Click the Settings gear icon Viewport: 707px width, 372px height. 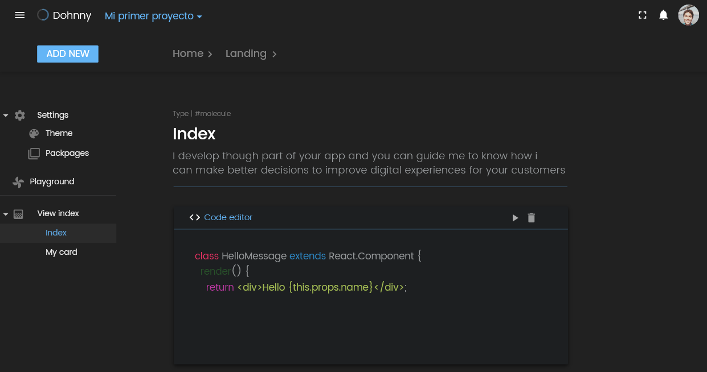20,115
